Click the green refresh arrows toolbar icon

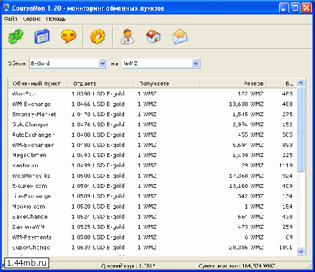[16, 36]
